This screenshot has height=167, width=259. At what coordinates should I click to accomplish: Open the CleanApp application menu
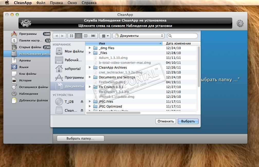click(x=23, y=3)
